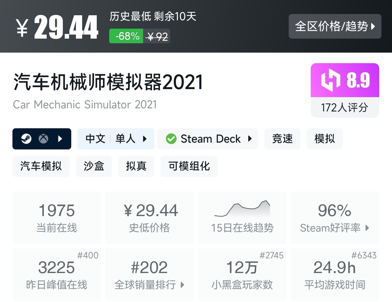Select the 竞速 genre tag
The height and width of the screenshot is (302, 392).
pos(282,139)
